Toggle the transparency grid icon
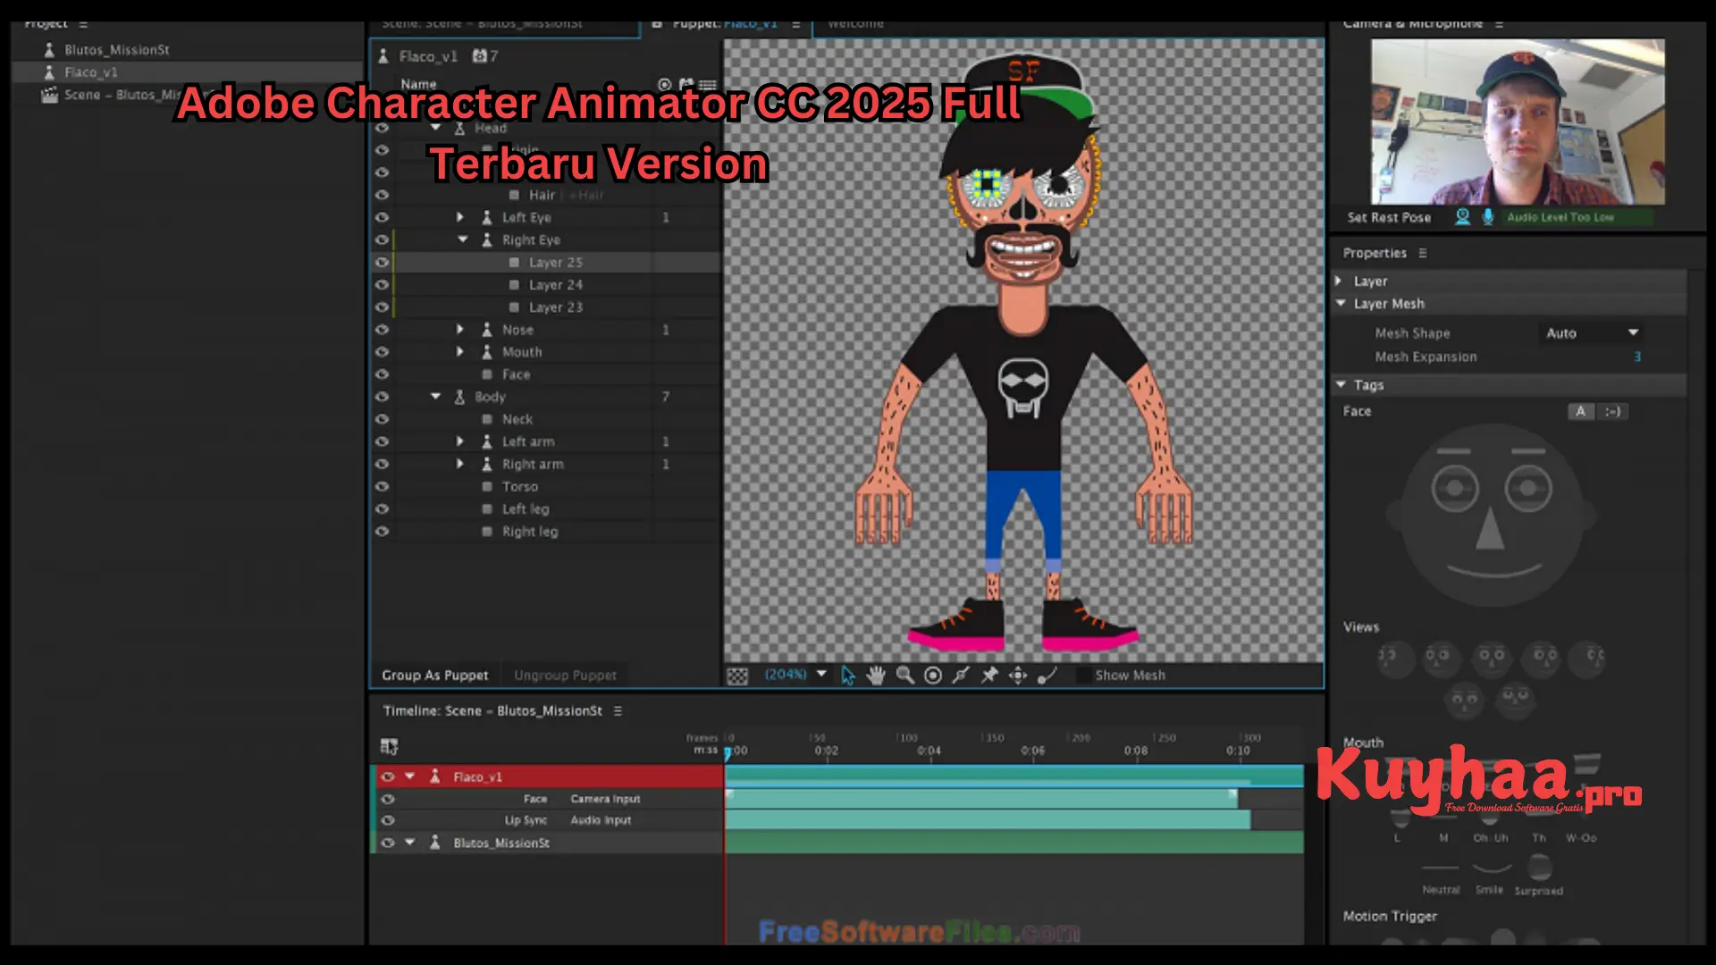Image resolution: width=1716 pixels, height=965 pixels. click(x=736, y=675)
